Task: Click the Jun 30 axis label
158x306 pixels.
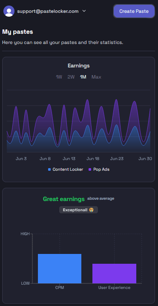Action: pyautogui.click(x=145, y=159)
